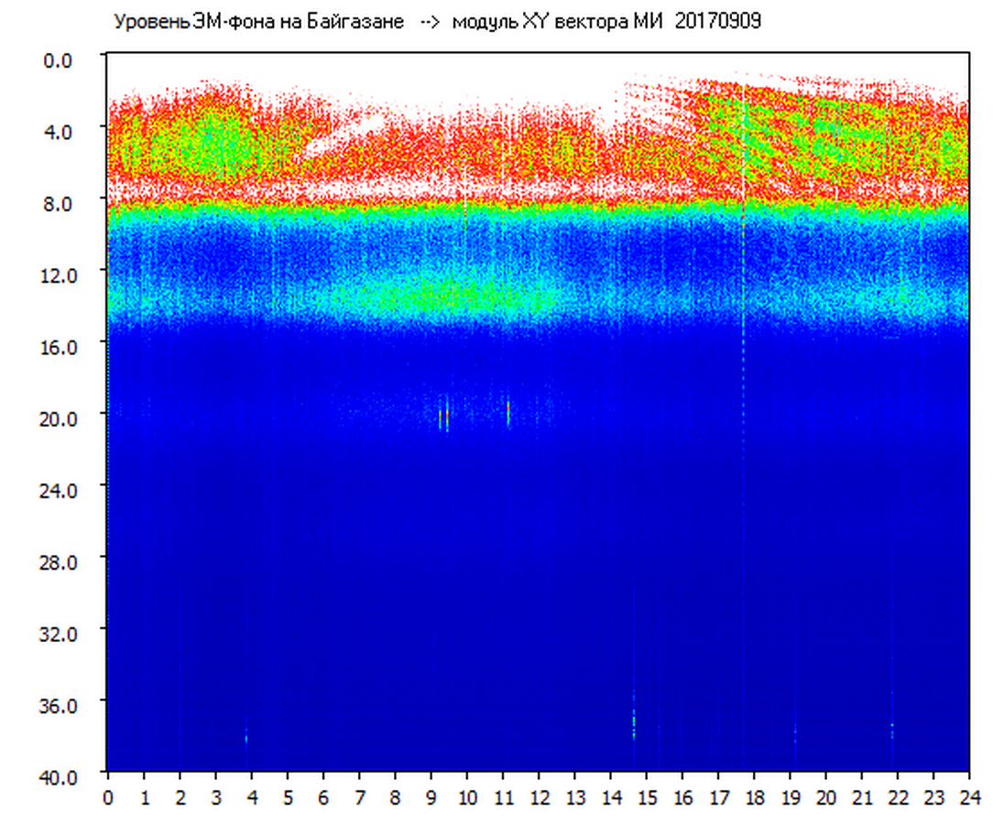Select hour 6 on the horizontal axis

pos(323,797)
